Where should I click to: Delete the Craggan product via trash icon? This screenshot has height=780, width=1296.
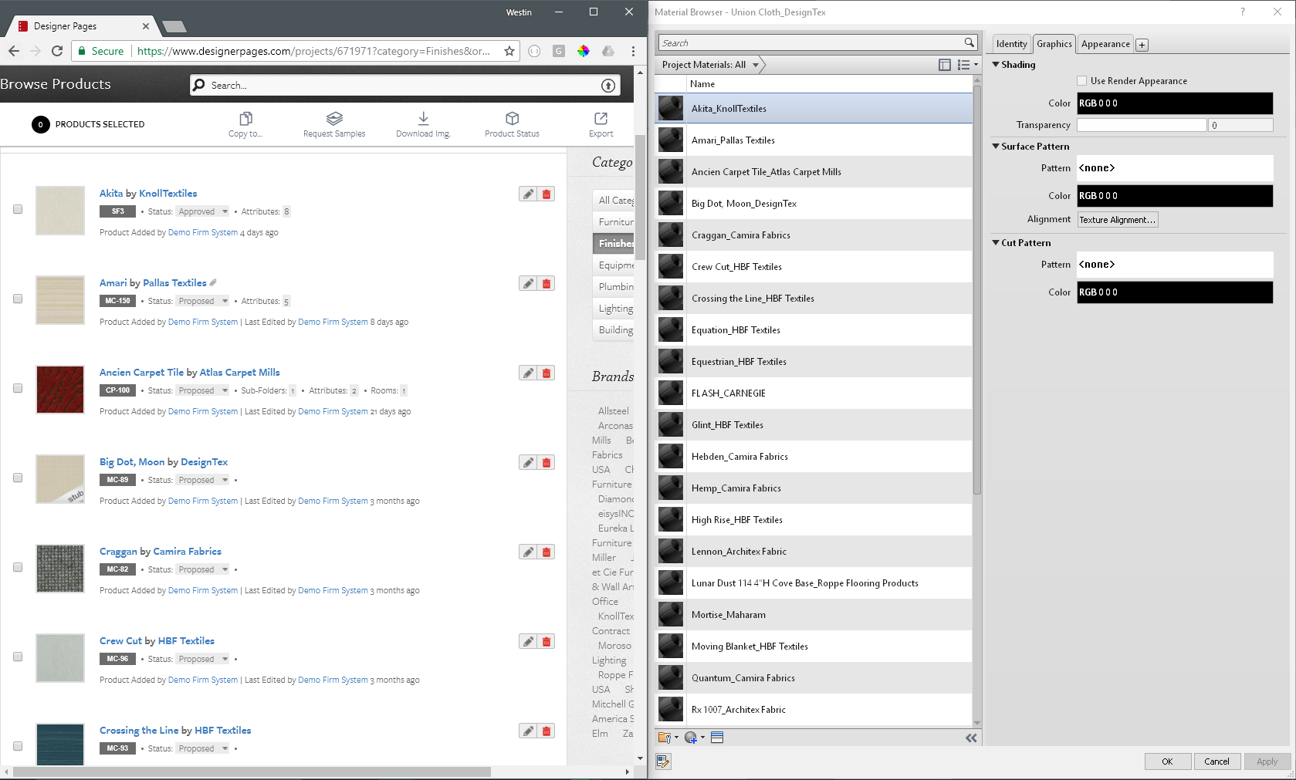546,552
